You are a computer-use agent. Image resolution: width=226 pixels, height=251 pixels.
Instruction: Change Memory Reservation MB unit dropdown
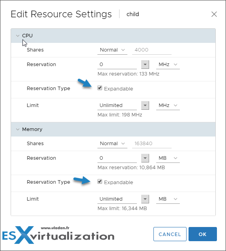[168, 158]
